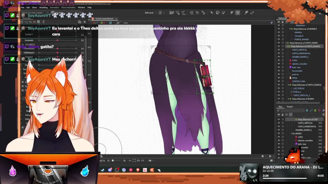This screenshot has width=328, height=184.
Task: Select Camada 6 in Deformer panel
Action: click(x=299, y=36)
